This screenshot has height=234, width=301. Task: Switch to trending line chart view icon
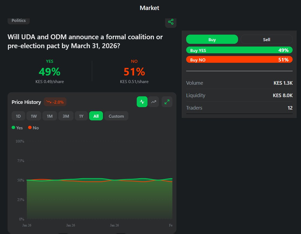tap(153, 102)
